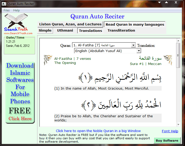This screenshot has height=146, width=185.
Task: Click the time value 1:21:21
Action: pyautogui.click(x=10, y=42)
